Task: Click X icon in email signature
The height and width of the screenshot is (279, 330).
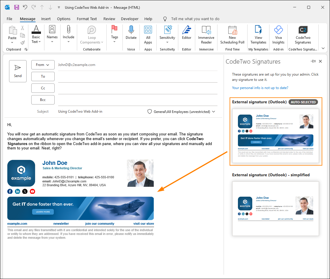Action: [x=25, y=191]
